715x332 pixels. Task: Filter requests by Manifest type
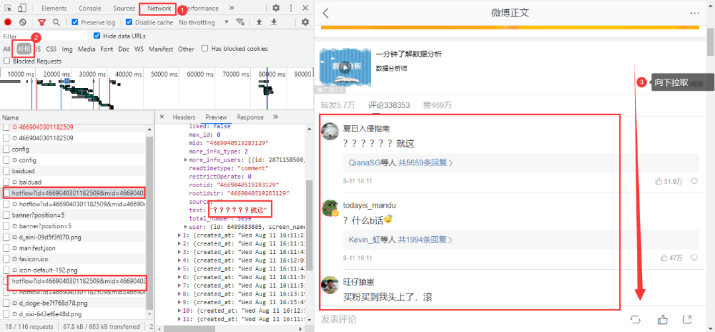tap(161, 49)
